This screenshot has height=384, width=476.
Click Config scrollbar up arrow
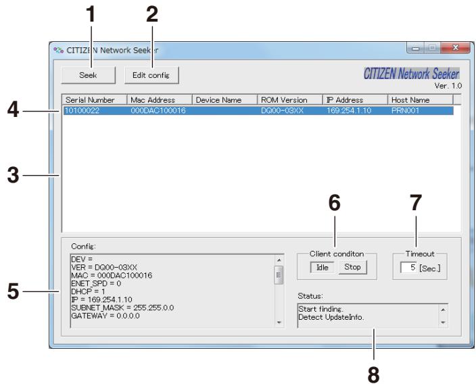279,260
